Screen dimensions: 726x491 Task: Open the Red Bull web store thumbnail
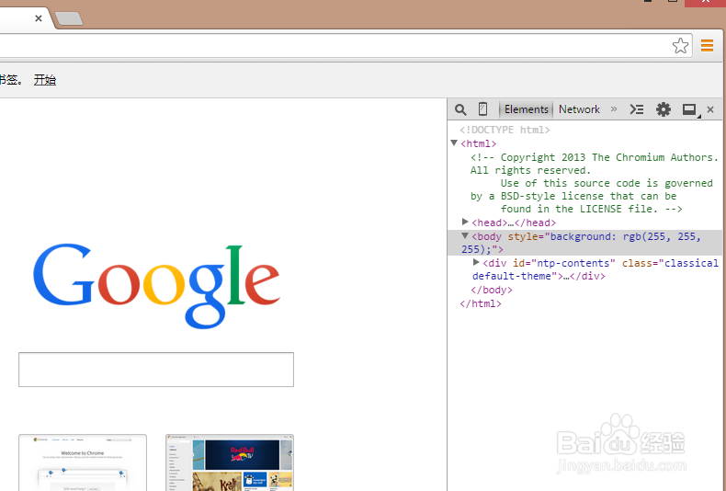pyautogui.click(x=230, y=462)
